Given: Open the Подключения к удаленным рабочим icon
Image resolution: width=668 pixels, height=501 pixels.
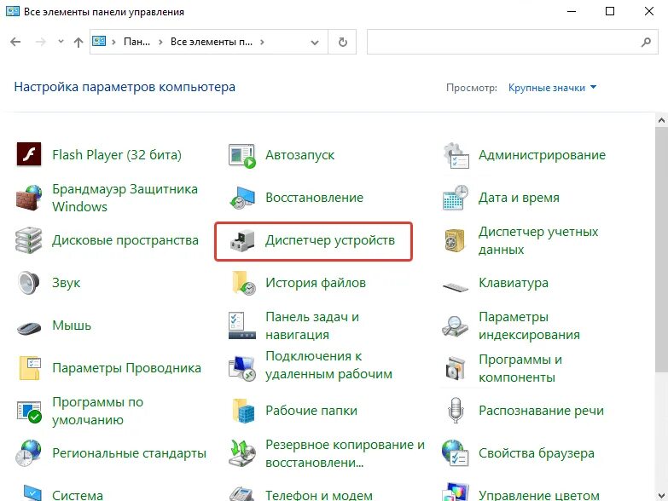Looking at the screenshot, I should [242, 368].
